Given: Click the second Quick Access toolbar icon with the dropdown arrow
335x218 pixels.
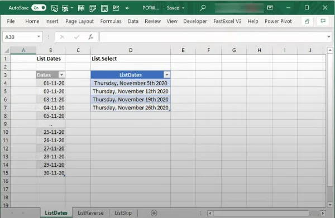Looking at the screenshot, I should (x=67, y=8).
